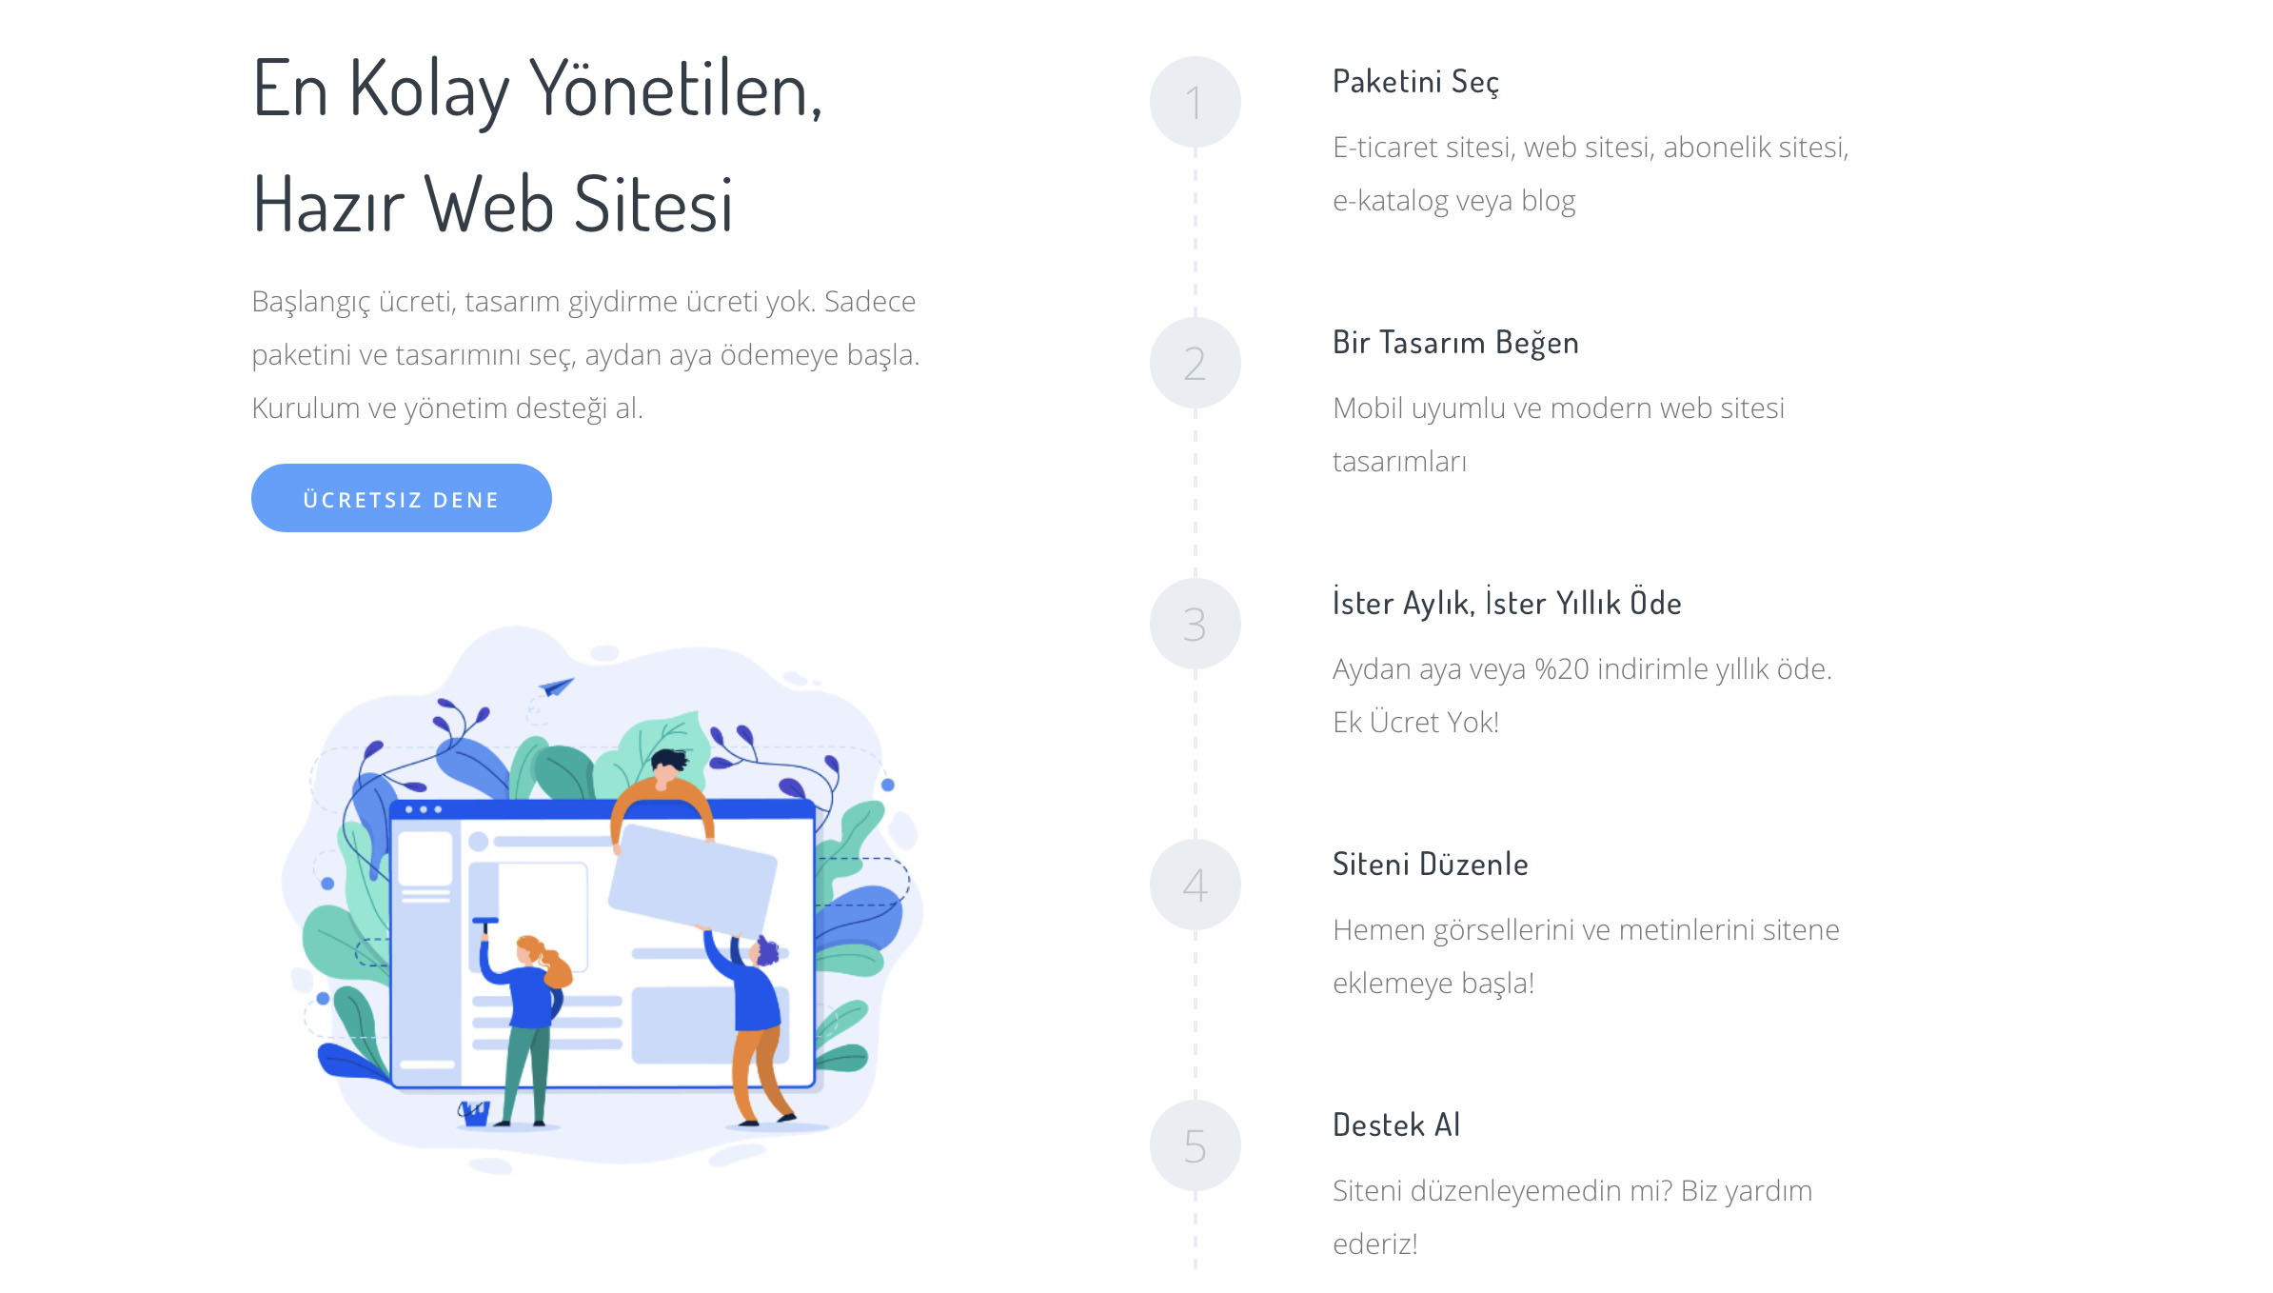Click the browser window illustration
Image resolution: width=2273 pixels, height=1293 pixels.
pos(603,944)
